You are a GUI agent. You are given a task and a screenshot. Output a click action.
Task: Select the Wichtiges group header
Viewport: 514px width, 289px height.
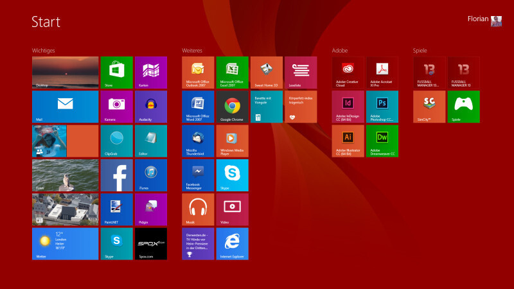(43, 51)
